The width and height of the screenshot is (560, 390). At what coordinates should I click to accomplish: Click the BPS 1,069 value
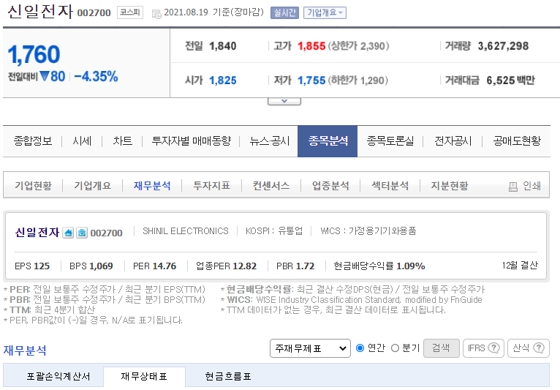point(101,266)
